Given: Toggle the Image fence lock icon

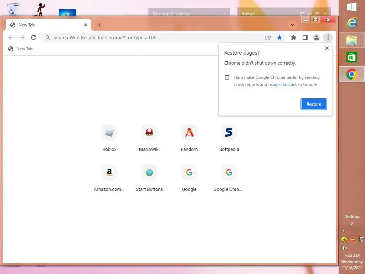Looking at the screenshot, I should [x=310, y=14].
